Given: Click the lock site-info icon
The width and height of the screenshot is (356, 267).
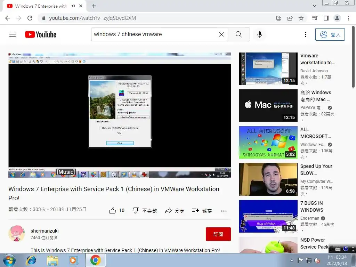Looking at the screenshot, I should click(44, 18).
